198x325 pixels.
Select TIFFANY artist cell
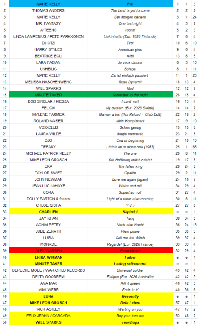pyautogui.click(x=48, y=147)
